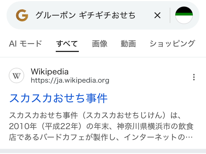The width and height of the screenshot is (206, 154).
Task: Go to the ショッピング tab
Action: [172, 43]
